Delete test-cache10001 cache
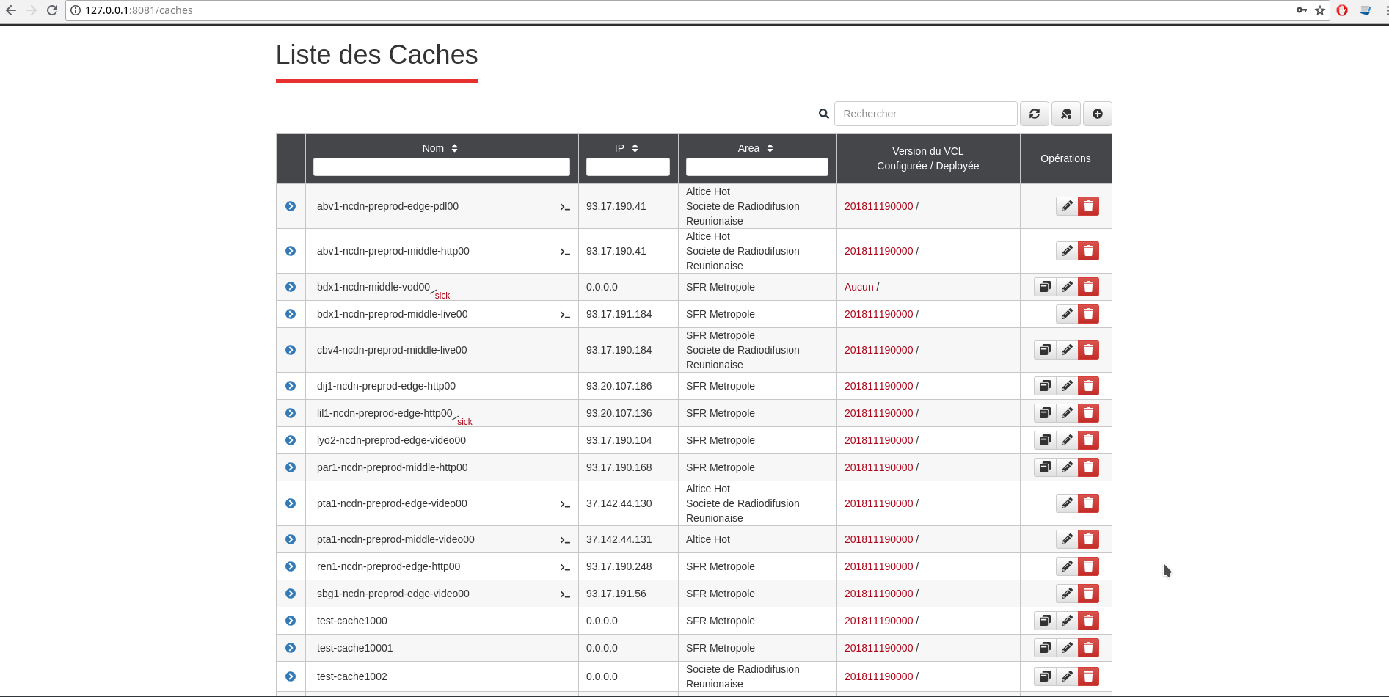Viewport: 1389px width, 697px height. pos(1089,648)
